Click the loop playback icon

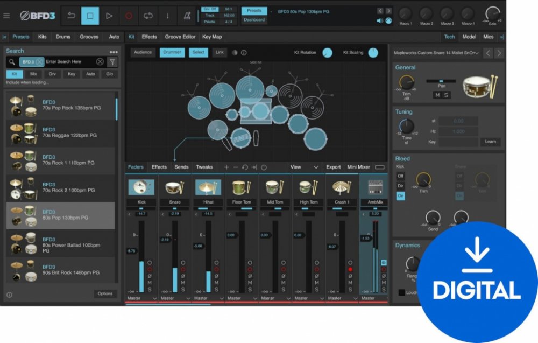coord(148,16)
